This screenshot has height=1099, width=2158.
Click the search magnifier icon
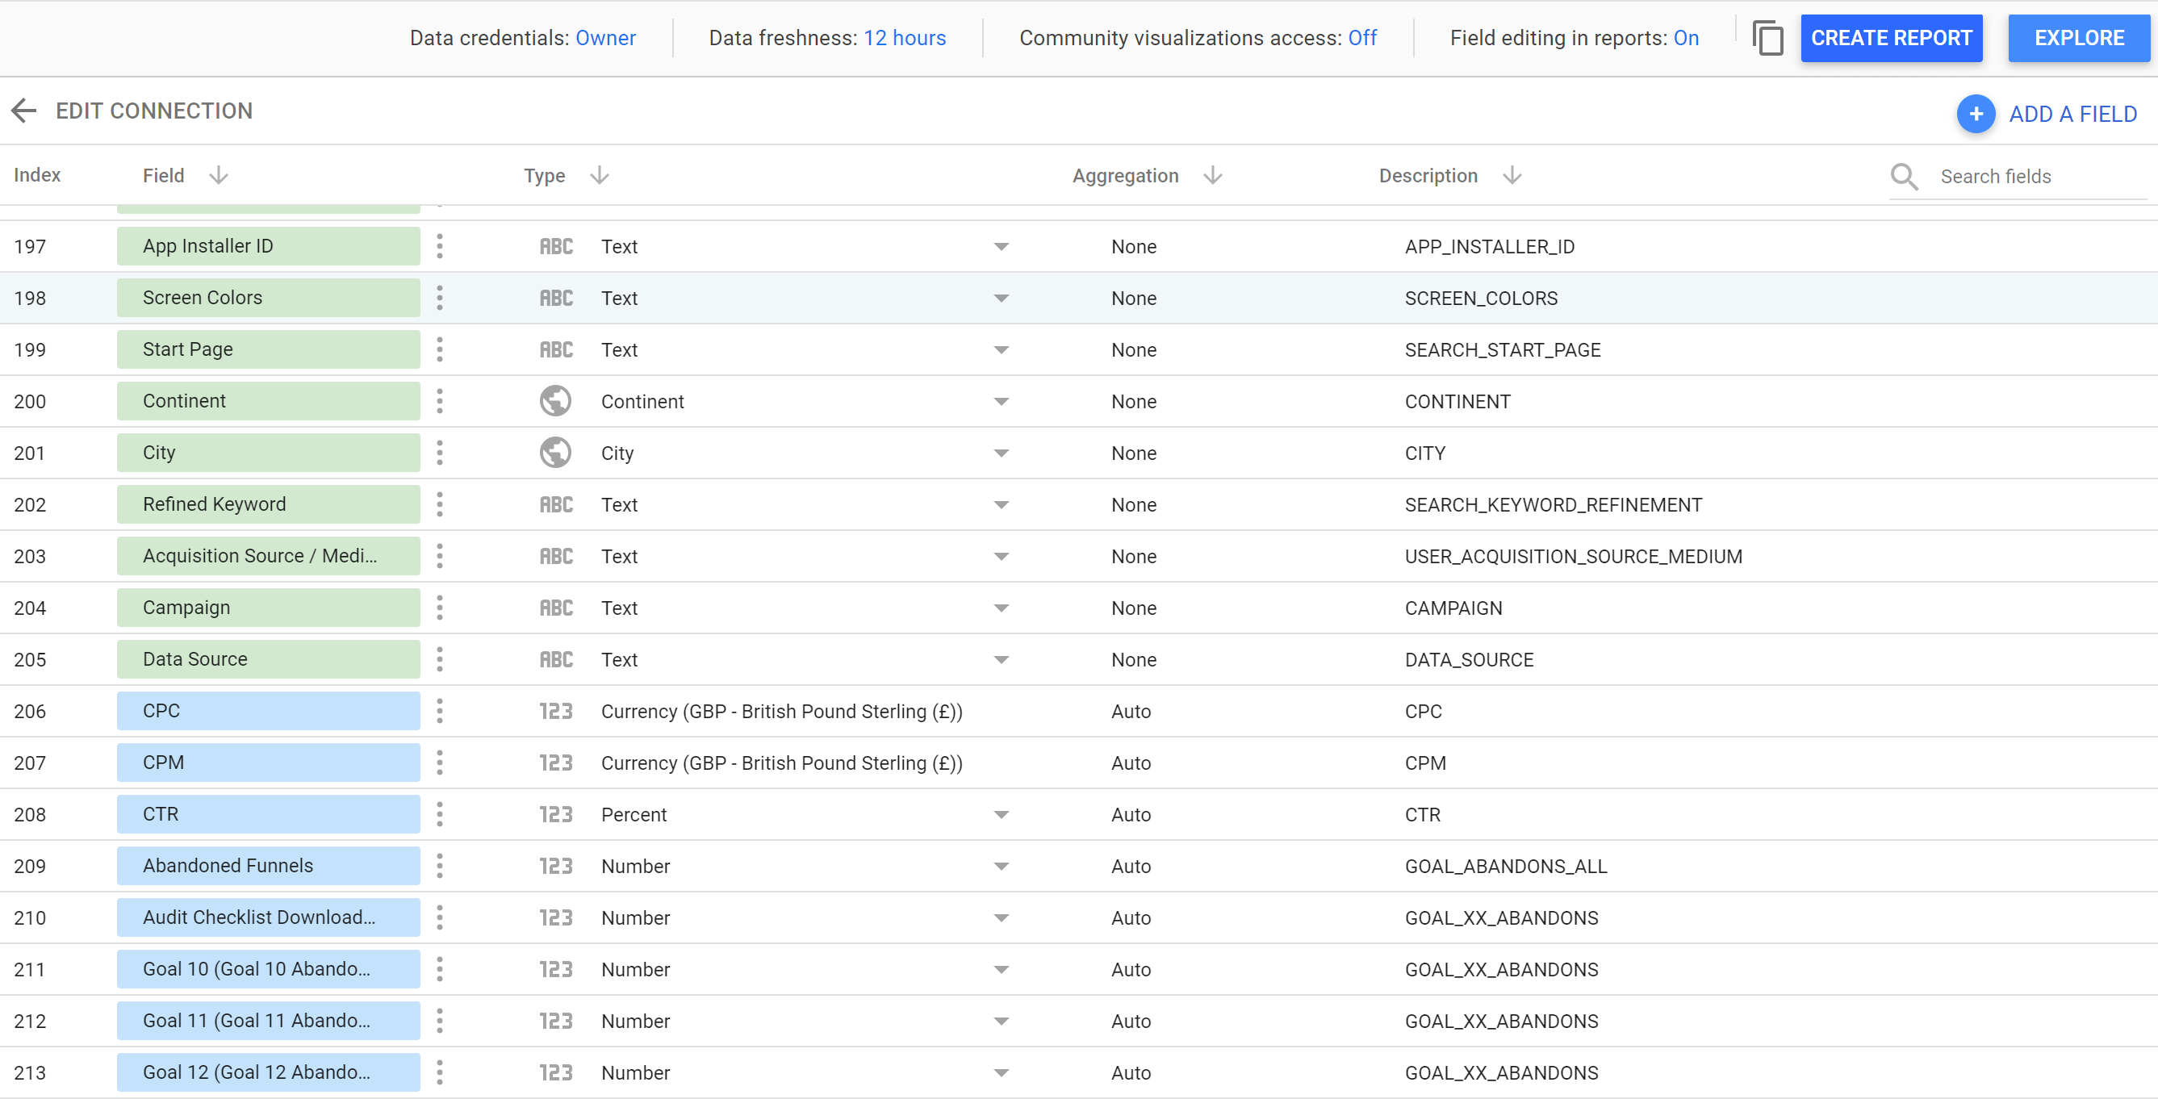(x=1904, y=177)
